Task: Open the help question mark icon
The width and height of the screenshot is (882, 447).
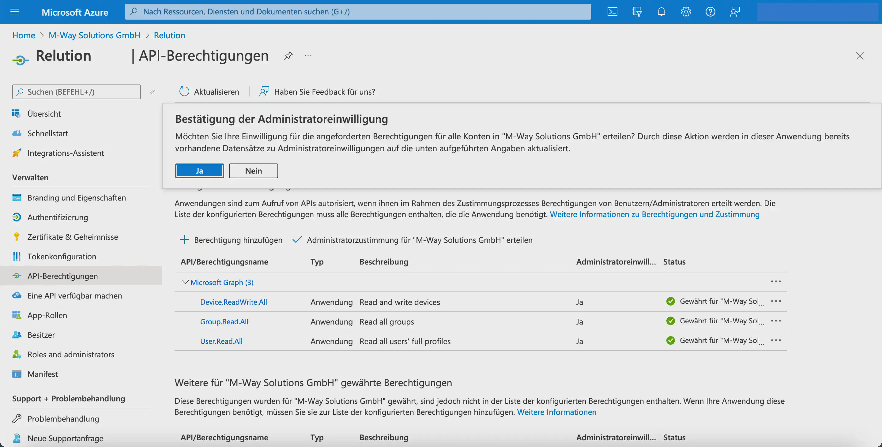Action: [710, 12]
